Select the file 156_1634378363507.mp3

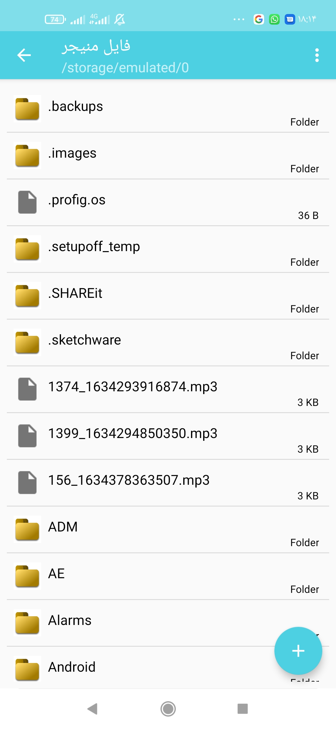point(168,483)
